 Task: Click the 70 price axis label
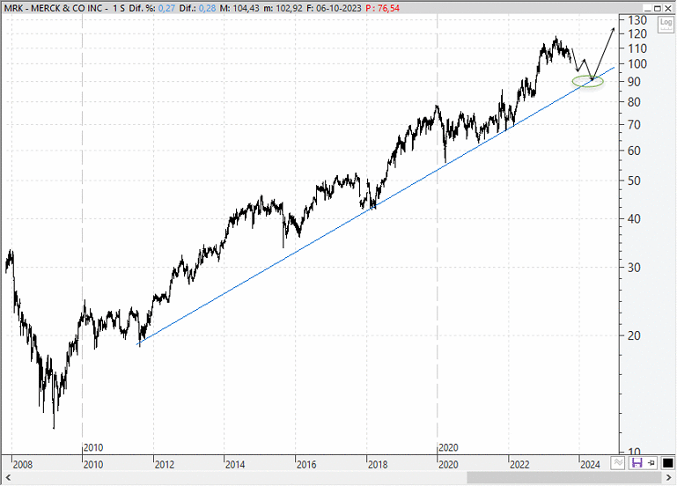pos(634,125)
